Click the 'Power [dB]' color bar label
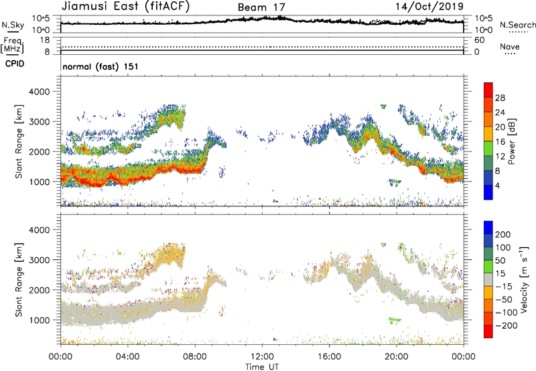This screenshot has height=371, width=536. pyautogui.click(x=511, y=141)
